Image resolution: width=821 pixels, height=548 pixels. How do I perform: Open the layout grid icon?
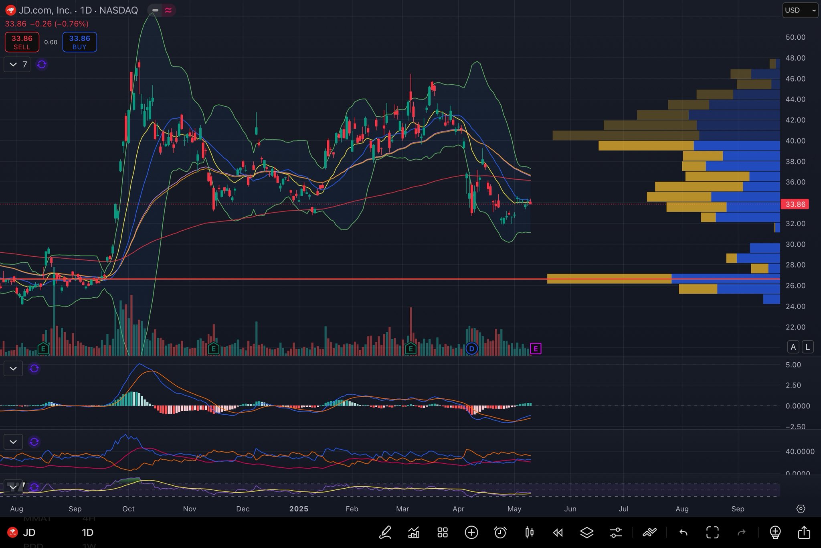point(443,532)
